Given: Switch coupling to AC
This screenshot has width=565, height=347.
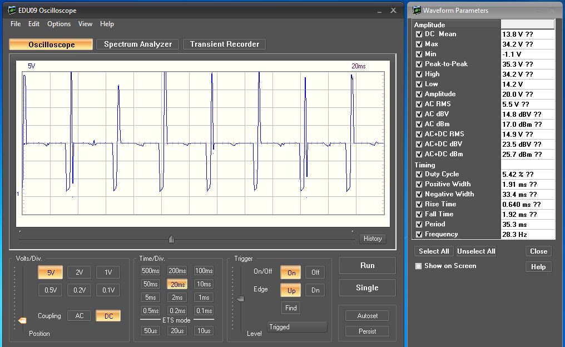Looking at the screenshot, I should point(79,316).
